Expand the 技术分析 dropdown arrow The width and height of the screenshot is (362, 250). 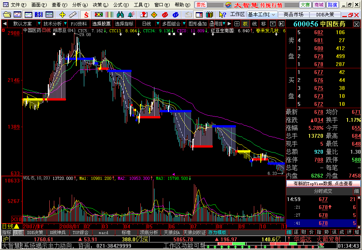coord(65,24)
